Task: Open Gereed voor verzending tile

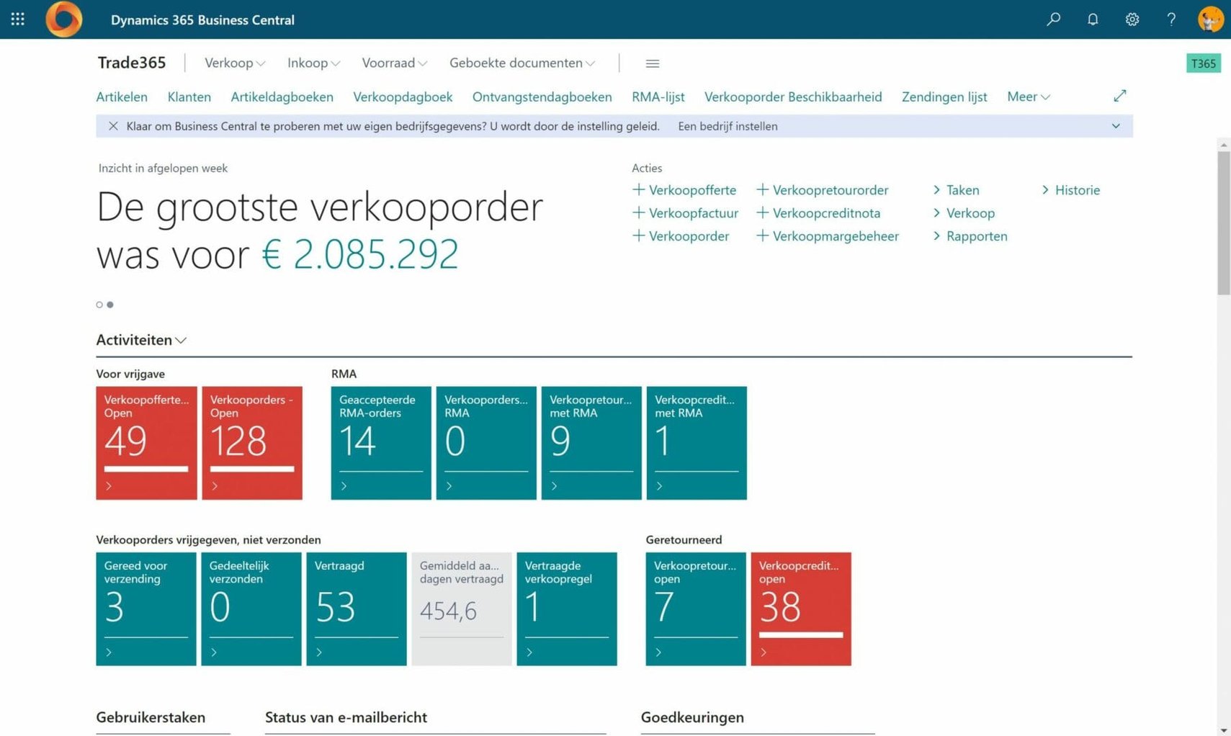Action: pyautogui.click(x=146, y=609)
